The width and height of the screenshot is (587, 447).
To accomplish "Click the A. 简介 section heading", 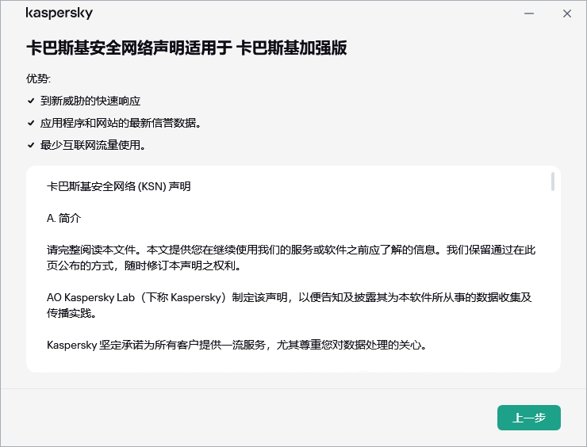I will (63, 218).
